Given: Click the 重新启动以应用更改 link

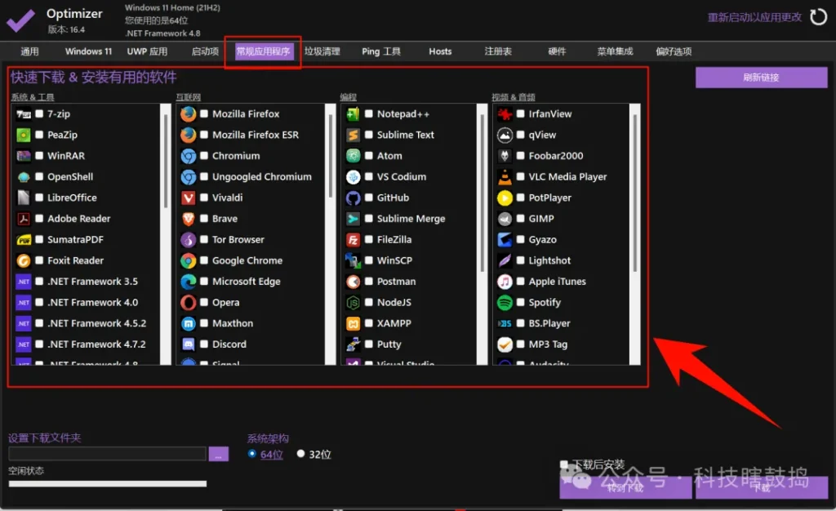Looking at the screenshot, I should coord(754,18).
